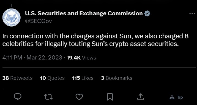The width and height of the screenshot is (197, 105).
Task: Open the three-dot more options menu
Action: click(192, 13)
